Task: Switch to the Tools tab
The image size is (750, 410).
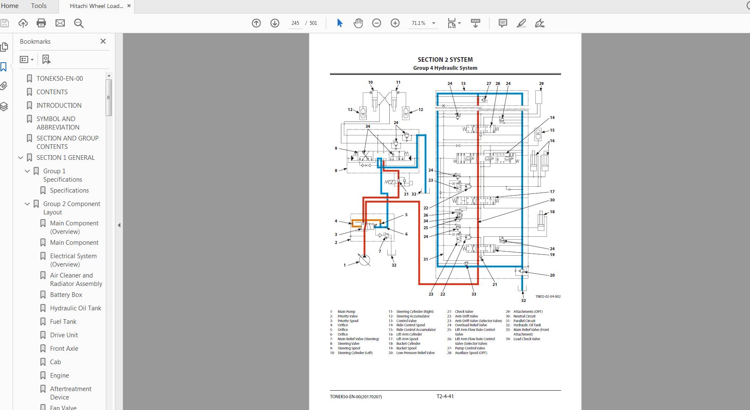Action: click(x=38, y=6)
